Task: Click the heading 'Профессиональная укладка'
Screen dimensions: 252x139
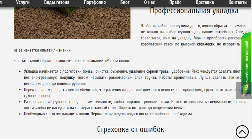Action: click(194, 11)
